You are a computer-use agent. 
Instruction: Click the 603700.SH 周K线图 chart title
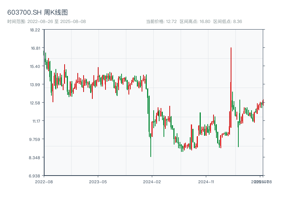pyautogui.click(x=38, y=12)
